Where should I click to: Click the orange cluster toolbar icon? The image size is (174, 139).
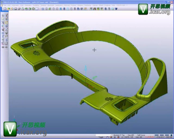click(x=85, y=9)
